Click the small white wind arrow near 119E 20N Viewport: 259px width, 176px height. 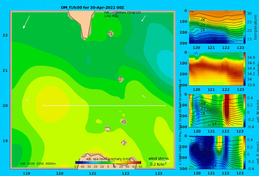coord(28,99)
